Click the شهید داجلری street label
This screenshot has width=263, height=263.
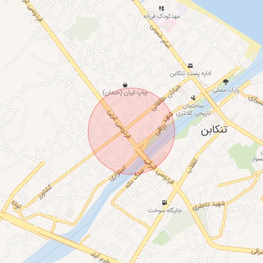pos(209,205)
